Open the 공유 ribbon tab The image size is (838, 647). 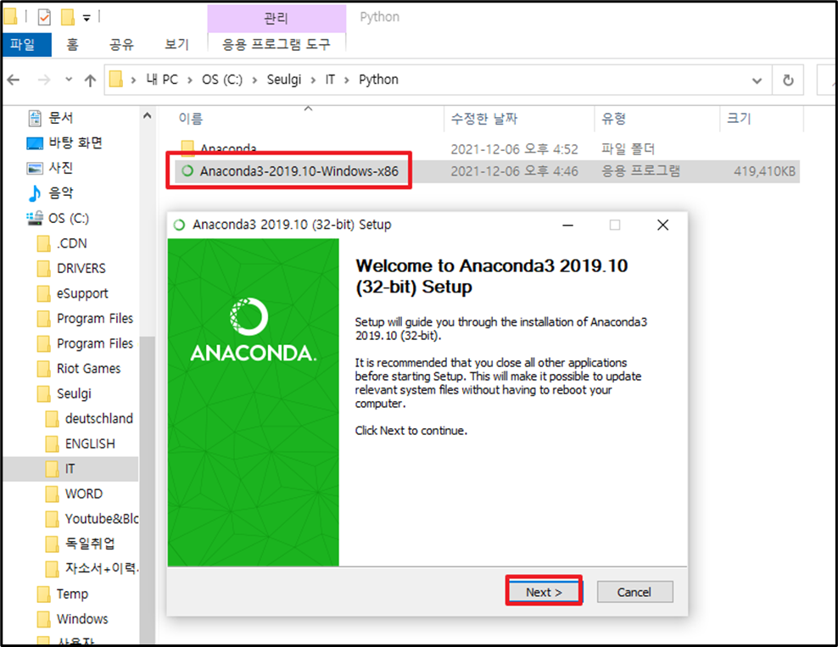click(x=121, y=44)
